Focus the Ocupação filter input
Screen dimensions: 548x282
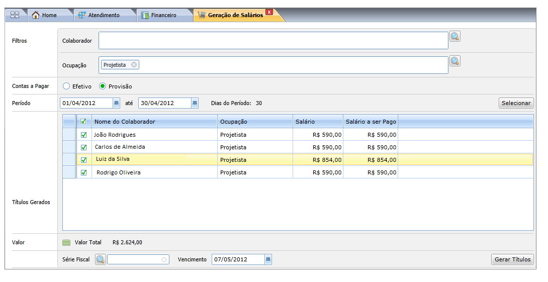coord(273,65)
